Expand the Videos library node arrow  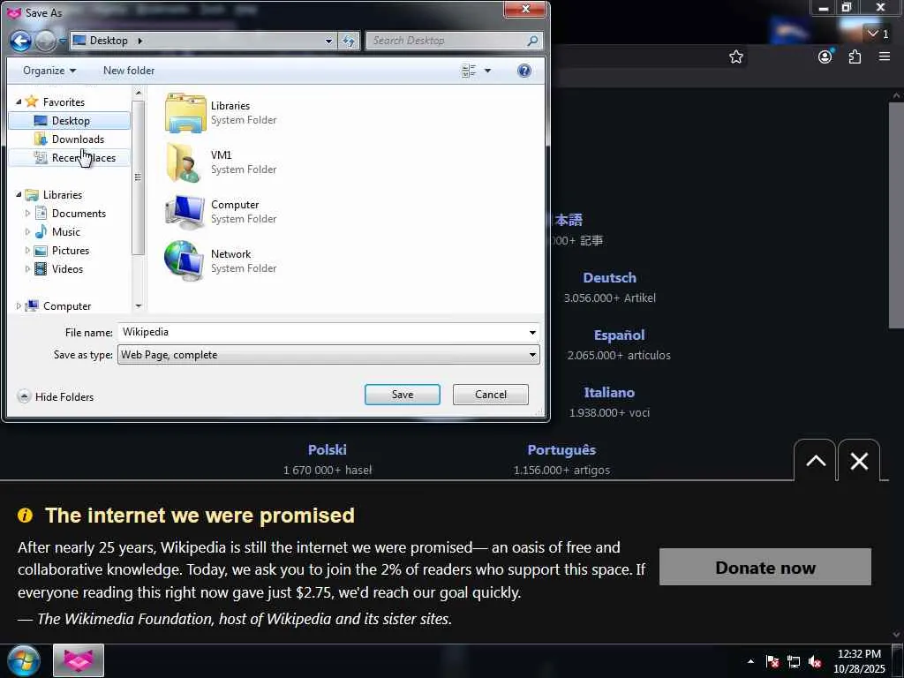click(x=27, y=268)
